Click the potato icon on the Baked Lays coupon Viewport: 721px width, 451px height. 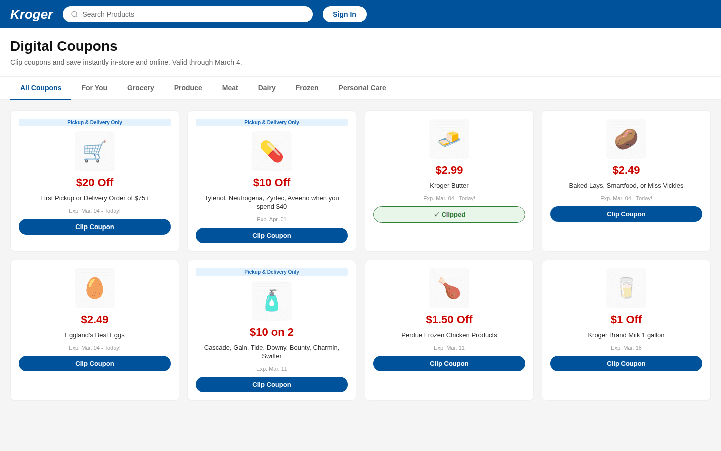coord(626,139)
